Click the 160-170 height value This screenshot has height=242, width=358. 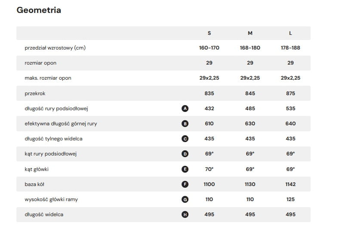click(209, 48)
